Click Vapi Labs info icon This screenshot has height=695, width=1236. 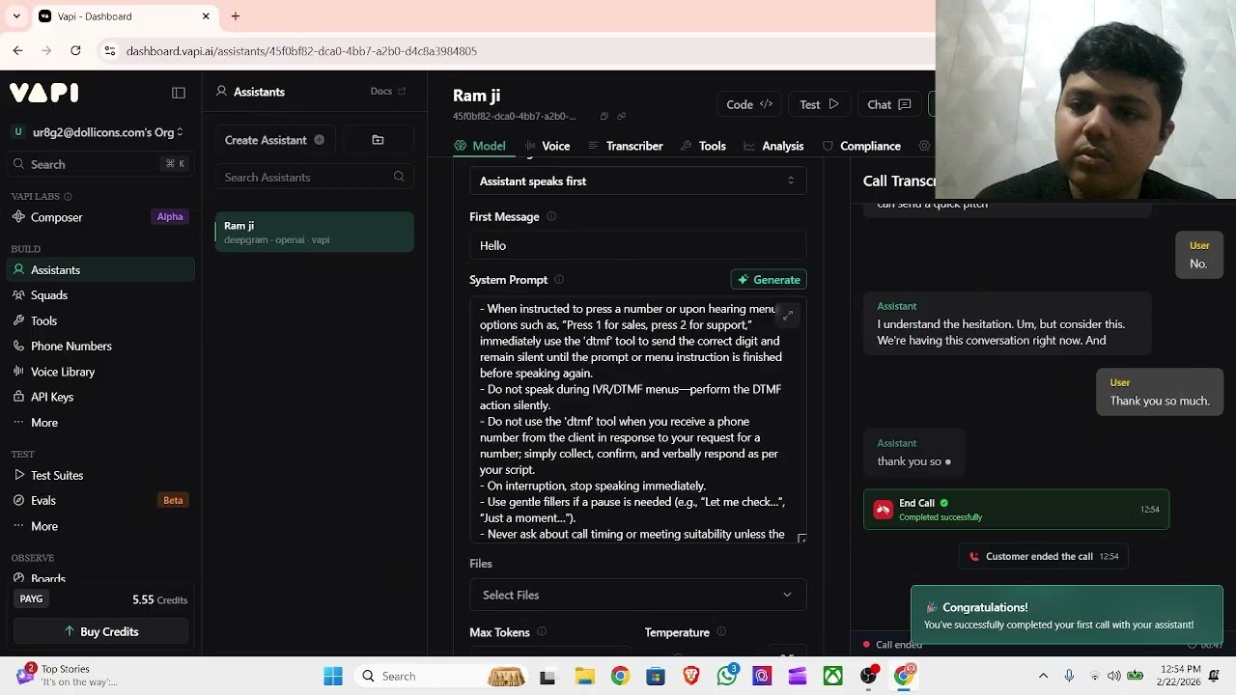pyautogui.click(x=68, y=196)
